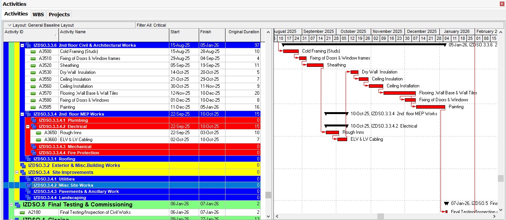The height and width of the screenshot is (220, 506).
Task: Click WBS icon for Exterior & Misc.Building Works
Action: tap(23, 165)
